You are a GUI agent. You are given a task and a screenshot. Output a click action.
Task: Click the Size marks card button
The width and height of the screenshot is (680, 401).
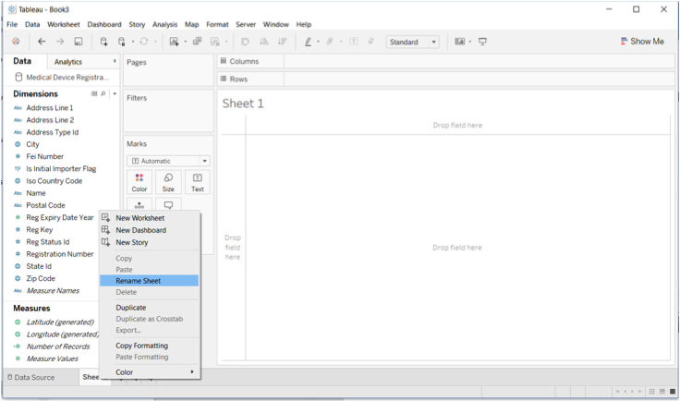click(168, 182)
